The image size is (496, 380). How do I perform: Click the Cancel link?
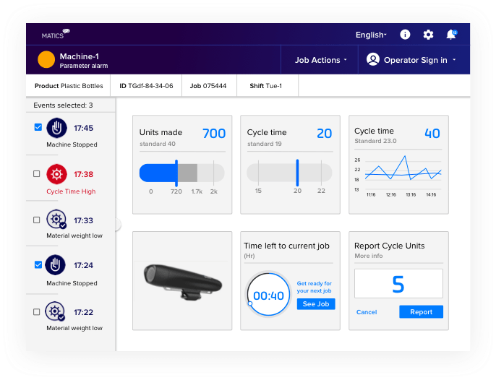(367, 312)
